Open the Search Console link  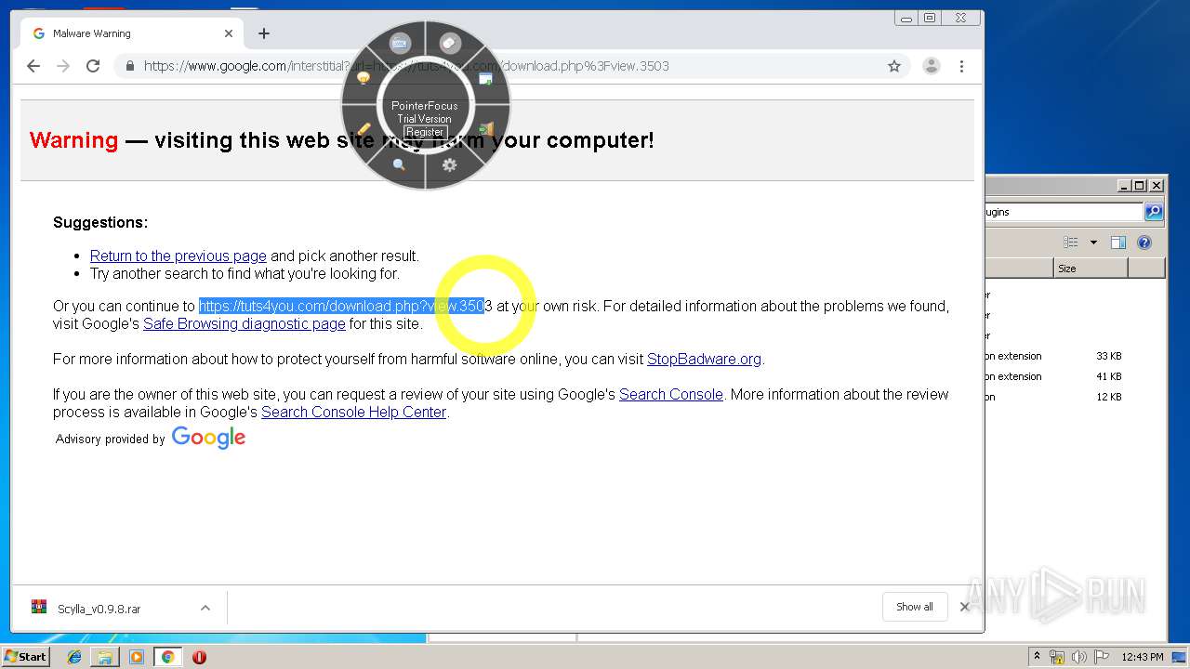coord(671,394)
